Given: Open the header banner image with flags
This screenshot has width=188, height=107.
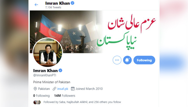Looking at the screenshot, I should pos(94,32).
